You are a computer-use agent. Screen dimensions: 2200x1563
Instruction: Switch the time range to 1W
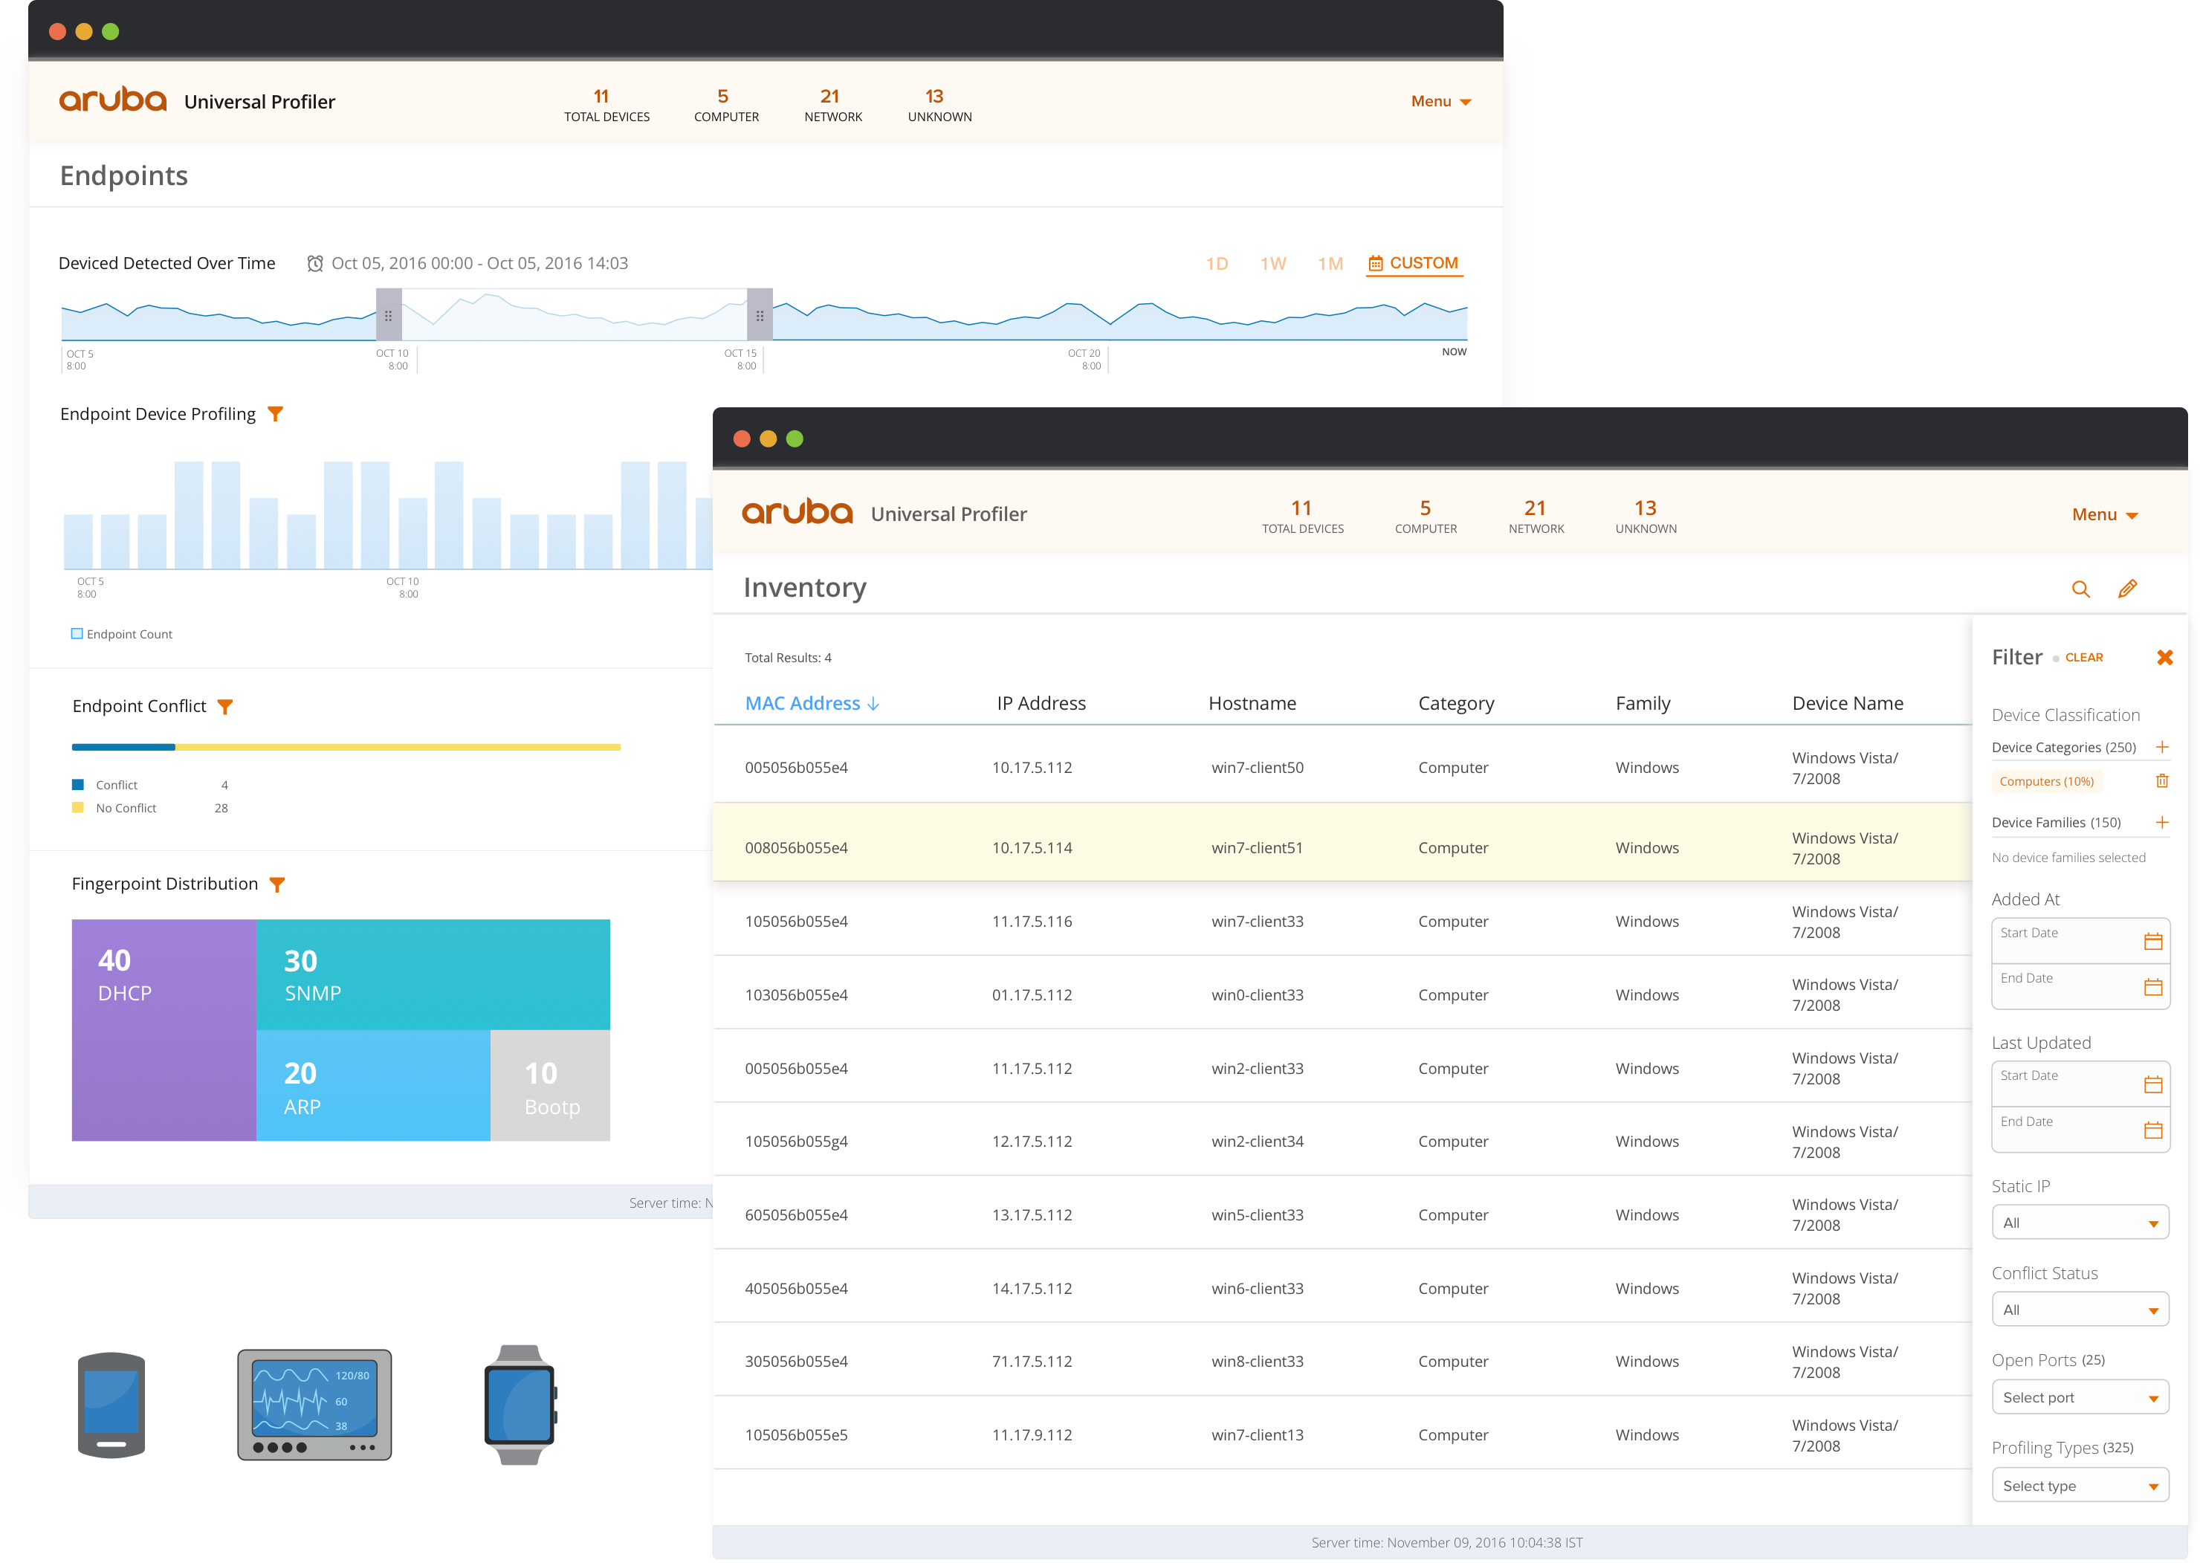(x=1272, y=264)
